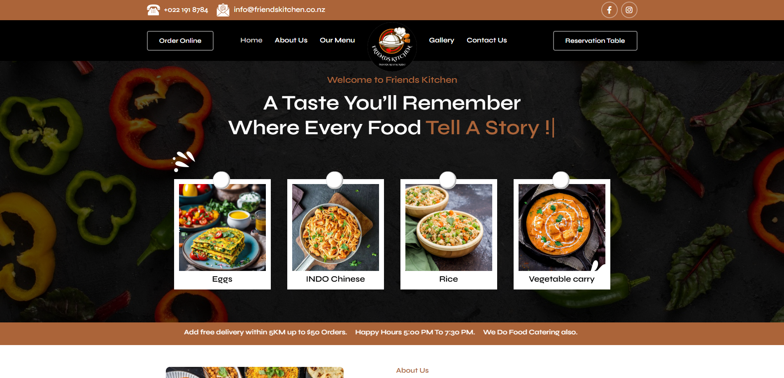Click the pin above the Rice card

448,180
